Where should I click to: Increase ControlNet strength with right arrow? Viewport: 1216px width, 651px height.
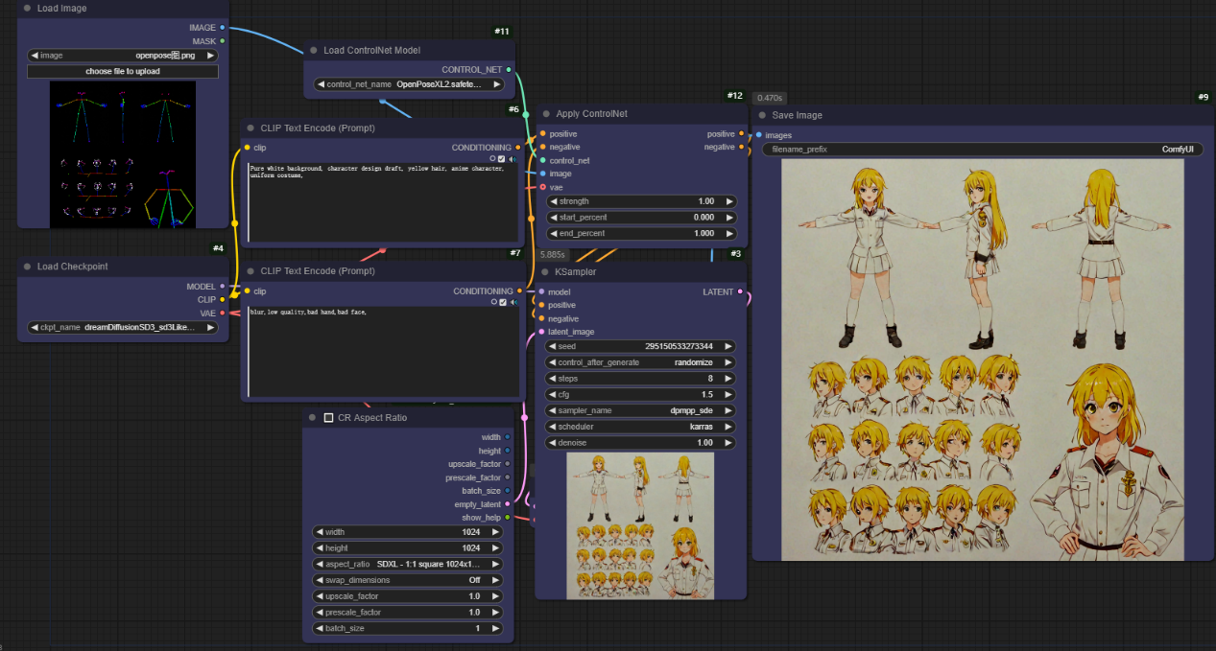click(729, 201)
